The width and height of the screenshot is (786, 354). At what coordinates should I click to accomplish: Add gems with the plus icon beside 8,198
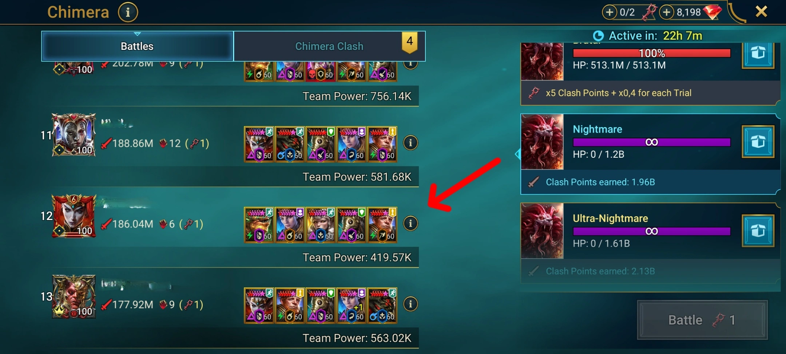[x=666, y=12]
